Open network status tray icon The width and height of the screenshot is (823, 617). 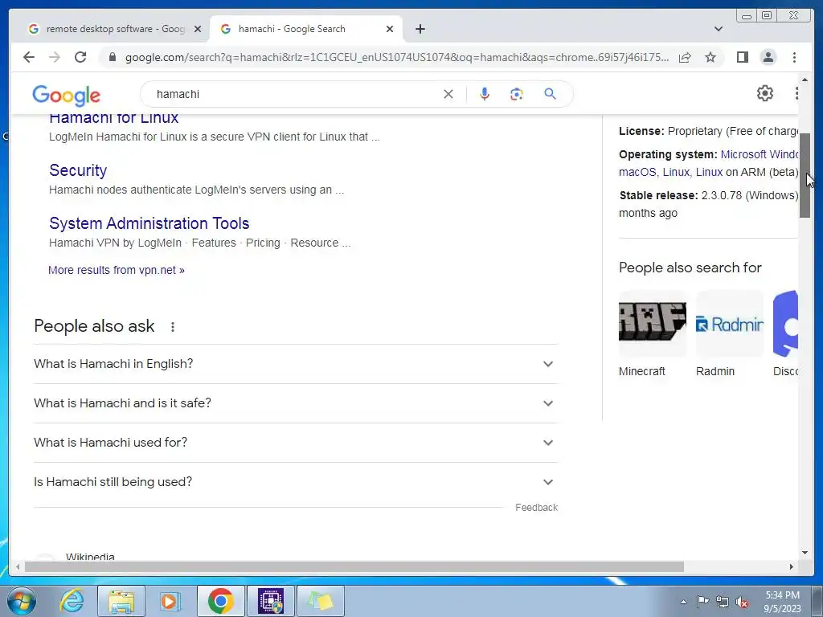point(723,602)
